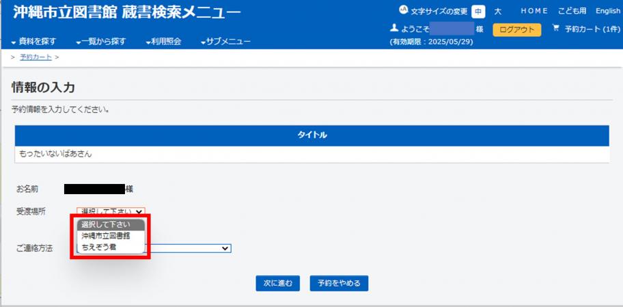Viewport: 623px width, 307px height.
Task: Choose ちえぞう君 as pickup location
Action: tap(111, 247)
